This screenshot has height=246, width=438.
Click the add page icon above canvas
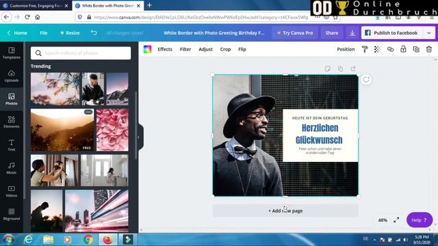pos(353,68)
